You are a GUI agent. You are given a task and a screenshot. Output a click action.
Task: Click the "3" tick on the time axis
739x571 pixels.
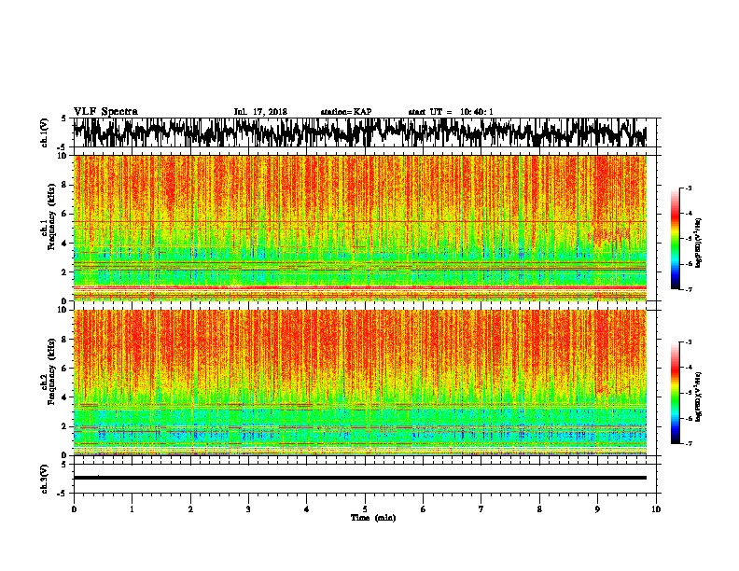point(248,509)
